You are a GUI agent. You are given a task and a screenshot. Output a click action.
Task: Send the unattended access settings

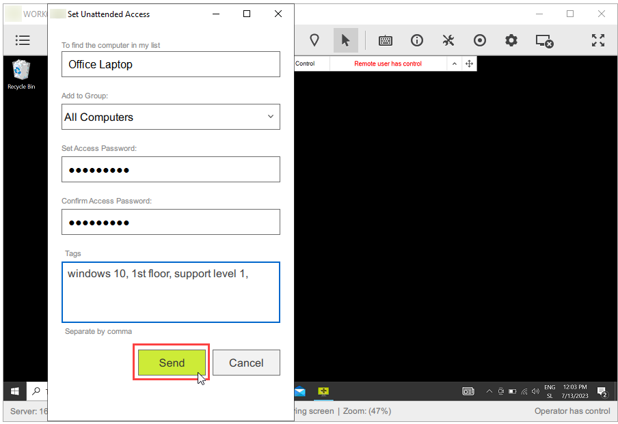point(172,363)
